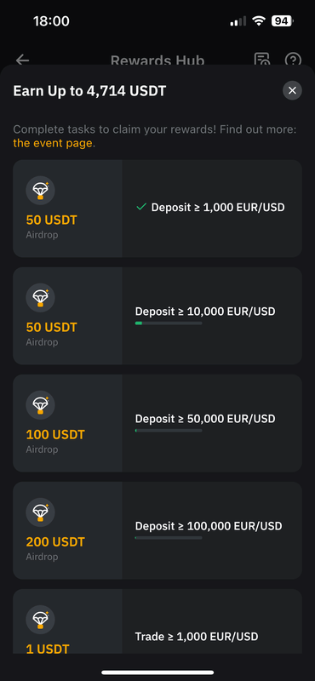Tap the airdrop icon on 100 USDT card
Viewport: 315px width, 681px height.
[40, 405]
